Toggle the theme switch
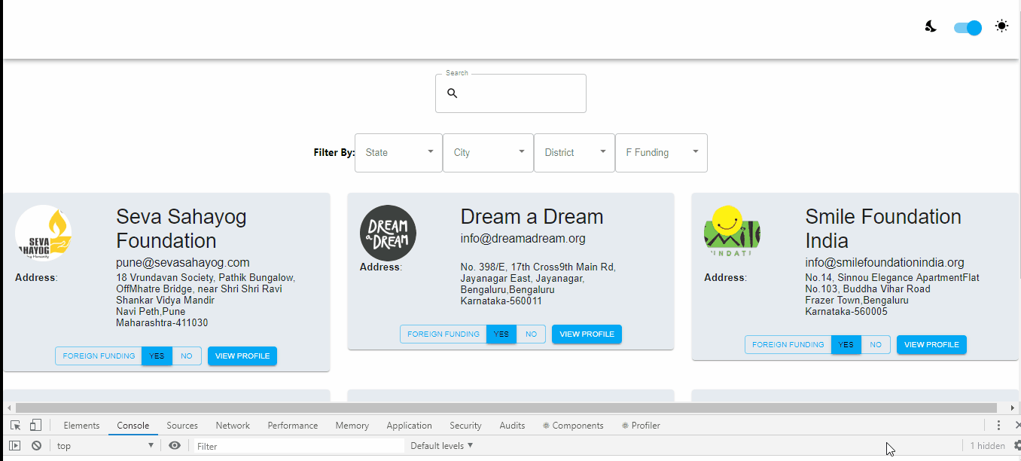1021x461 pixels. tap(968, 28)
